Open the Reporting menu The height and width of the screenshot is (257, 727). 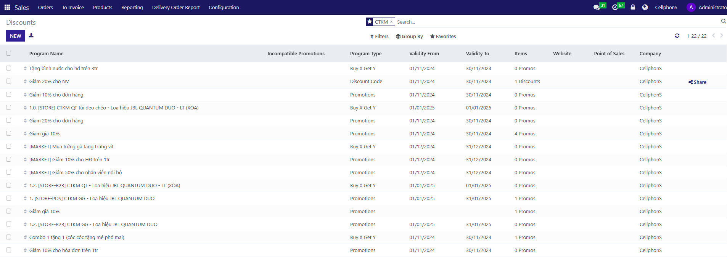point(132,7)
